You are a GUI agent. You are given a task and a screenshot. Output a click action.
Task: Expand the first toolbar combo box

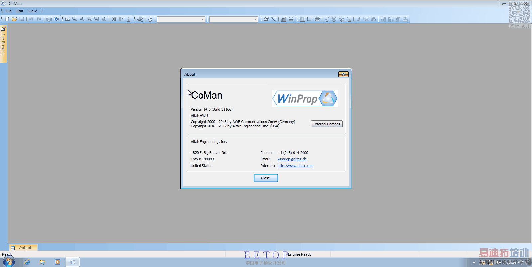pos(203,19)
